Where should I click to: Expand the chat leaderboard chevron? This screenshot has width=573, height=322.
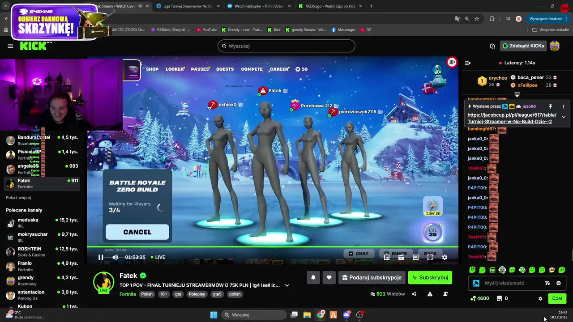click(517, 94)
